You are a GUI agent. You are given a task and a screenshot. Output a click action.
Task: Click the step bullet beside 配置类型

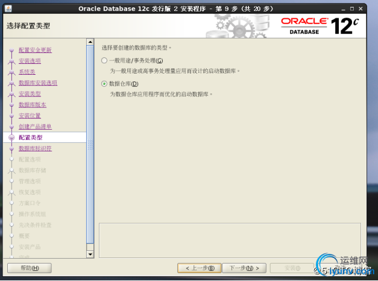[x=11, y=137]
